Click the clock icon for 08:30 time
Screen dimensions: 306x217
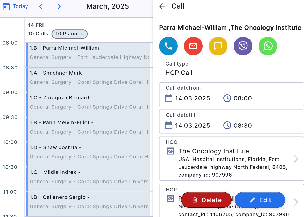227,126
